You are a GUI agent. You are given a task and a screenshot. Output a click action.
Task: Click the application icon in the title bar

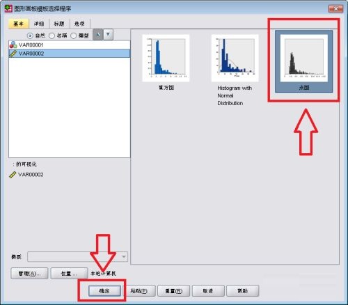[8, 9]
